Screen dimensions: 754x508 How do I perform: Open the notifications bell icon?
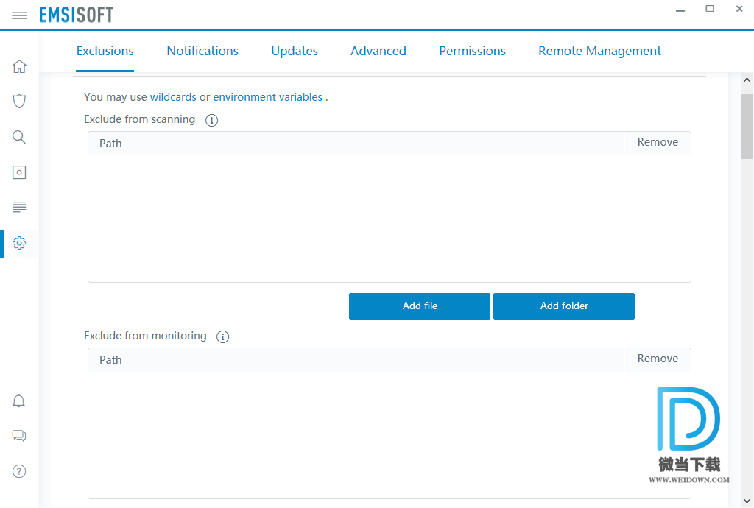click(x=18, y=401)
